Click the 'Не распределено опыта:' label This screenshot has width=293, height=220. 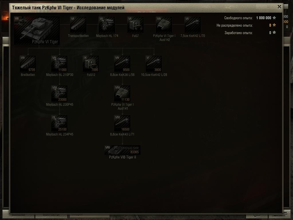click(x=235, y=25)
